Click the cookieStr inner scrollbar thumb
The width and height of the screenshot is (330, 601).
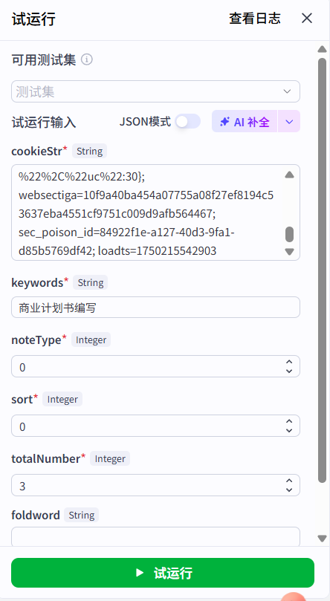(289, 234)
